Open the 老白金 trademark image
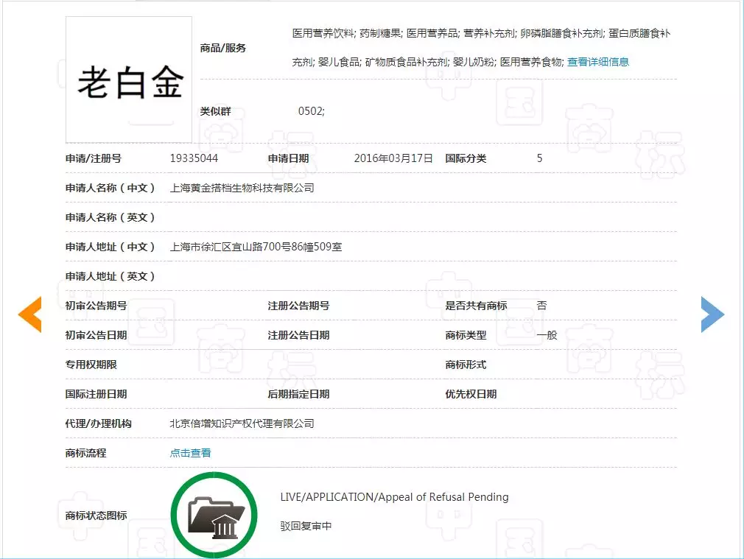This screenshot has height=559, width=744. pyautogui.click(x=129, y=80)
